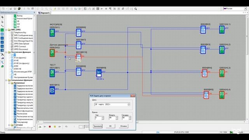Close the Библиотека Блоков panel
Viewport: 249px width, 140px height.
click(x=34, y=12)
